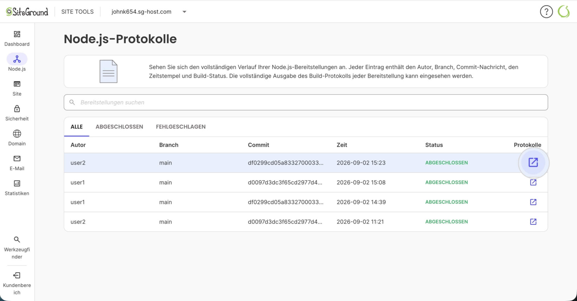Click commit hash in the 15:23 row
This screenshot has width=577, height=301.
pyautogui.click(x=285, y=163)
